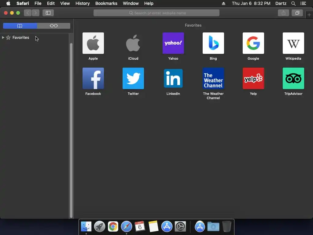The width and height of the screenshot is (313, 235).
Task: Click the Share toolbar button
Action: click(283, 13)
